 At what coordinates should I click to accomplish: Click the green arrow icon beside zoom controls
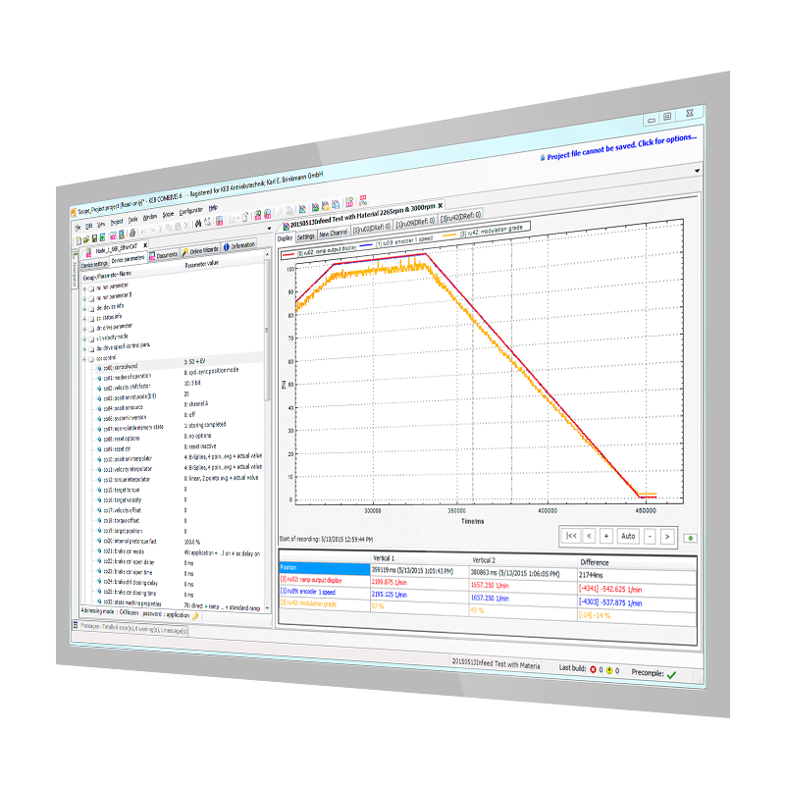point(691,537)
